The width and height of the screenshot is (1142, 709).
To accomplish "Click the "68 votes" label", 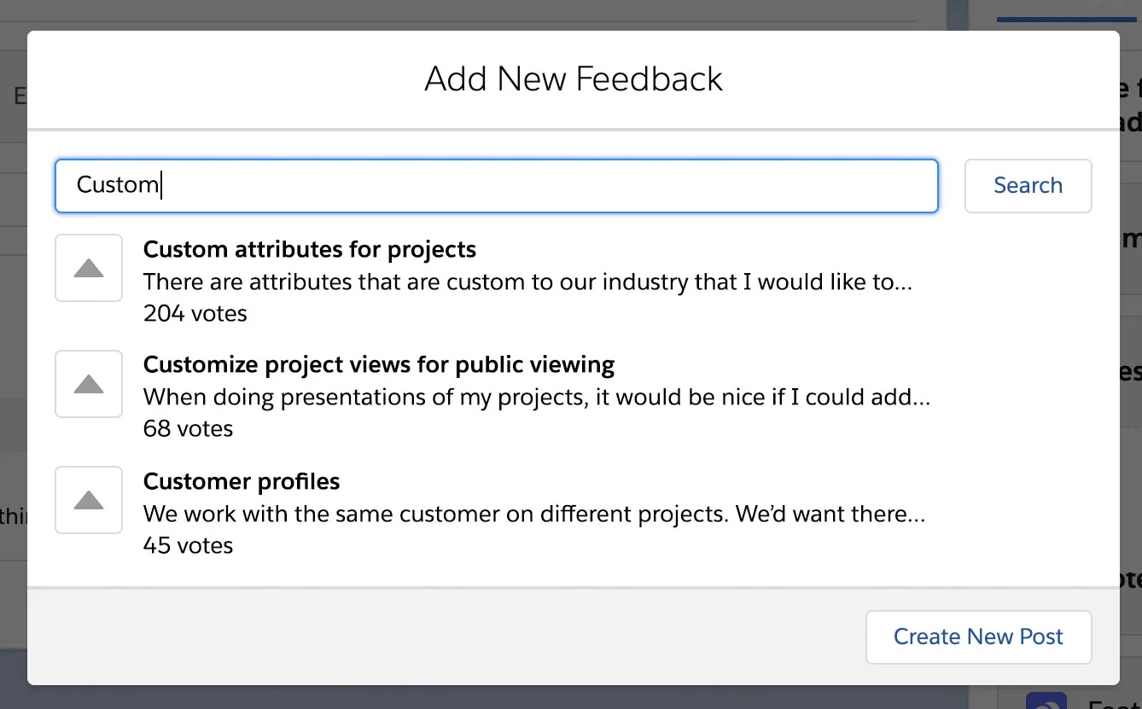I will click(x=188, y=428).
